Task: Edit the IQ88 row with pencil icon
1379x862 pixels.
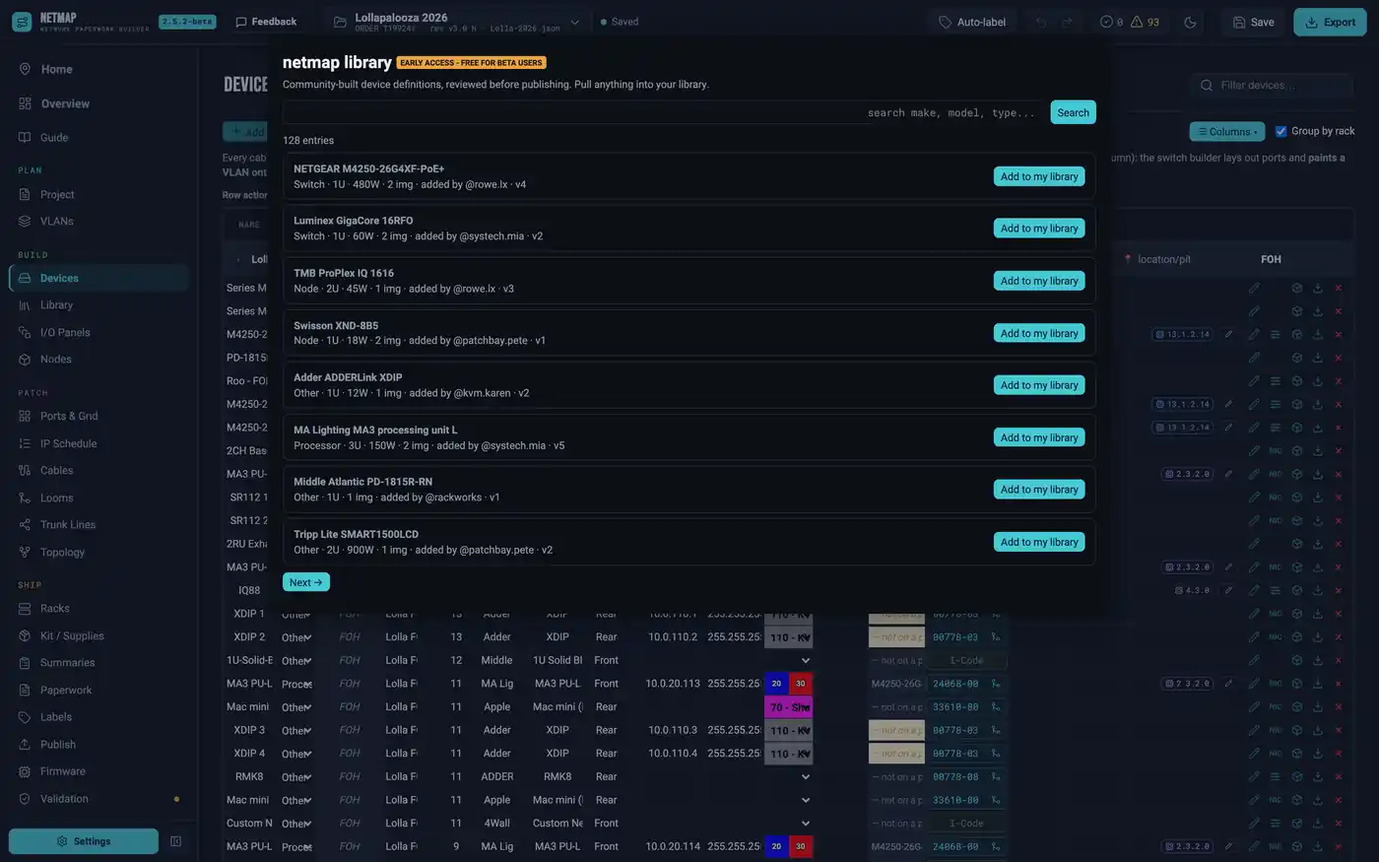Action: click(x=1254, y=590)
